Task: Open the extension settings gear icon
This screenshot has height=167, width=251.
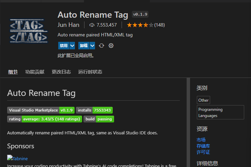Action: (x=111, y=46)
